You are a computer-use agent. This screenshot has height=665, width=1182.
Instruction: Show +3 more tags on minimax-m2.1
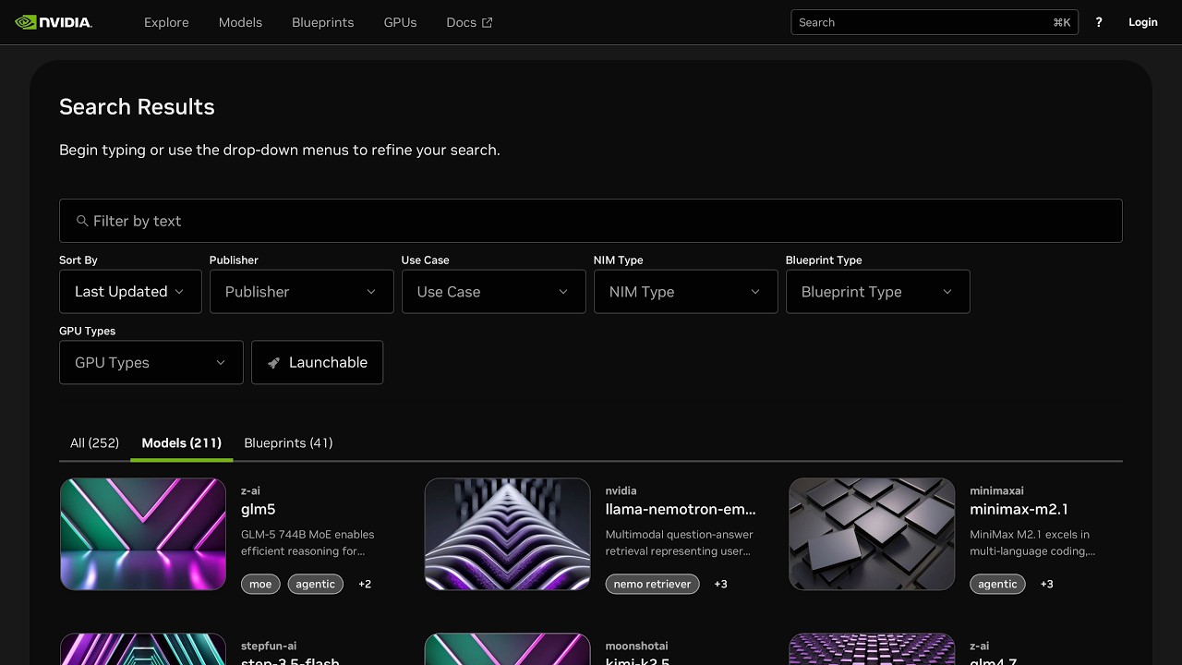(x=1047, y=584)
